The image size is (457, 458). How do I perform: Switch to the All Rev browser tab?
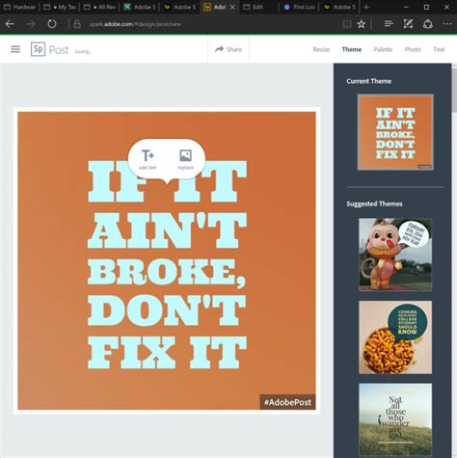[x=99, y=7]
